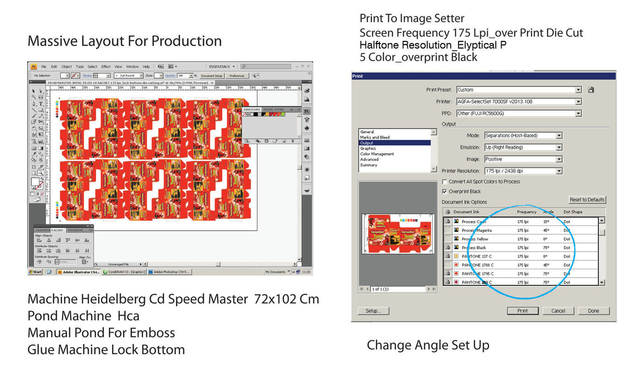640x374 pixels.
Task: Click the Swatches panel icon in the dock
Action: [x=307, y=111]
